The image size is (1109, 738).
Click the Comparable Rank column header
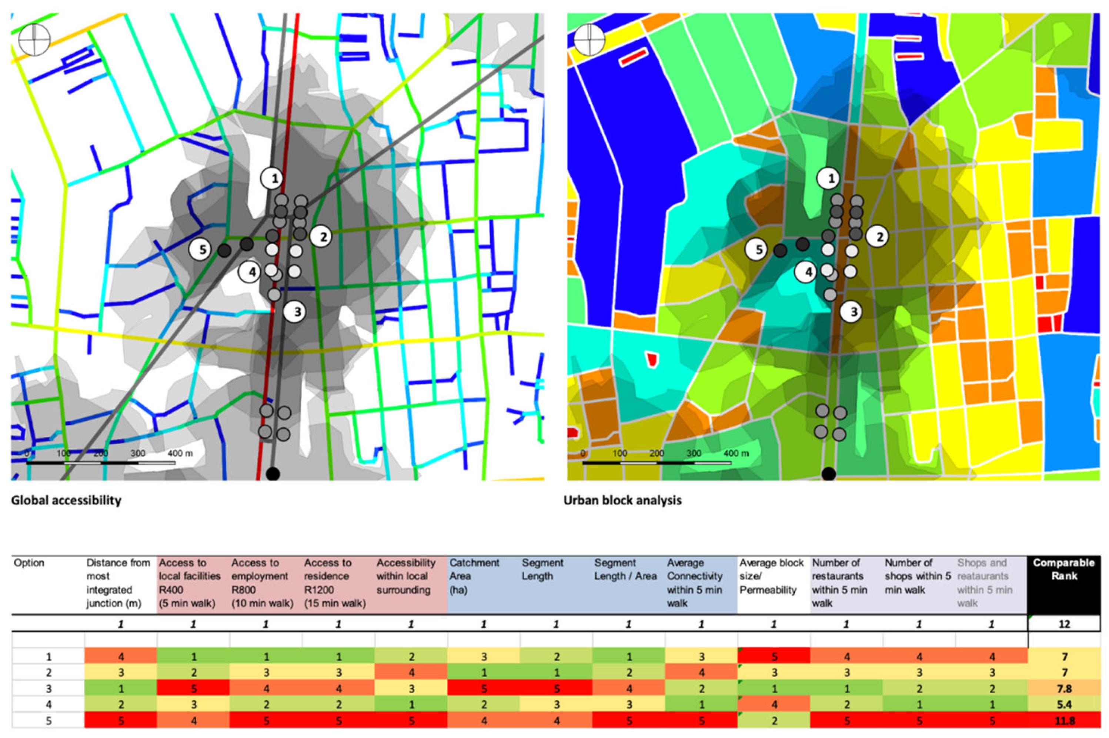click(1063, 569)
